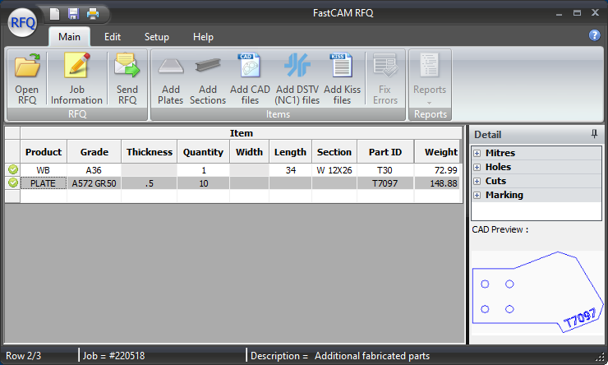Maximize the FastCAM RFQ window

click(x=577, y=13)
